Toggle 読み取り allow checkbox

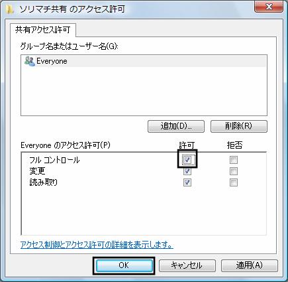click(x=187, y=182)
